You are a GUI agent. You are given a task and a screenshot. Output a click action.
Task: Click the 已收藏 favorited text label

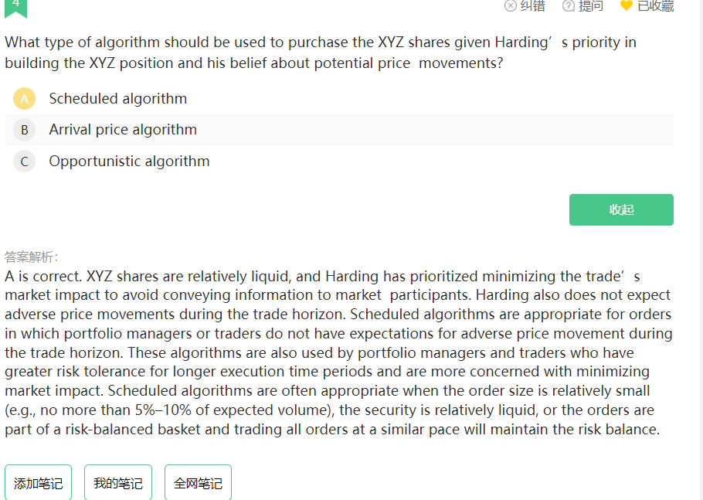(655, 6)
